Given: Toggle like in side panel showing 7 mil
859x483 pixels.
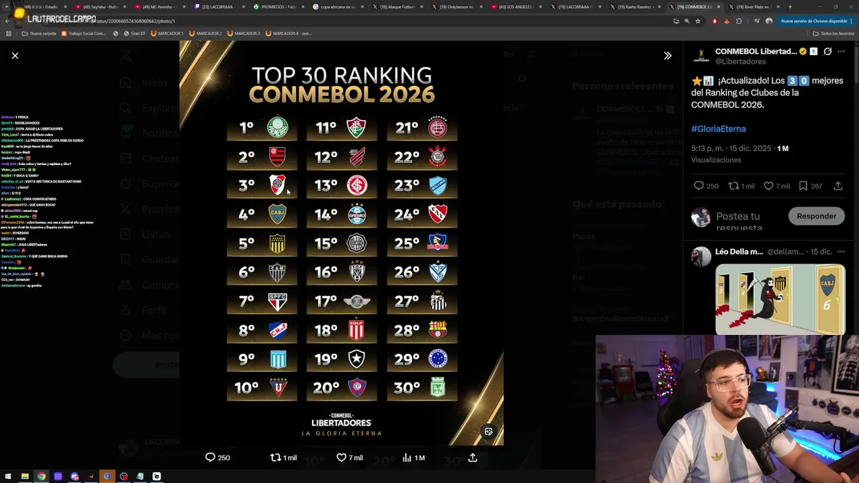Looking at the screenshot, I should click(x=776, y=186).
